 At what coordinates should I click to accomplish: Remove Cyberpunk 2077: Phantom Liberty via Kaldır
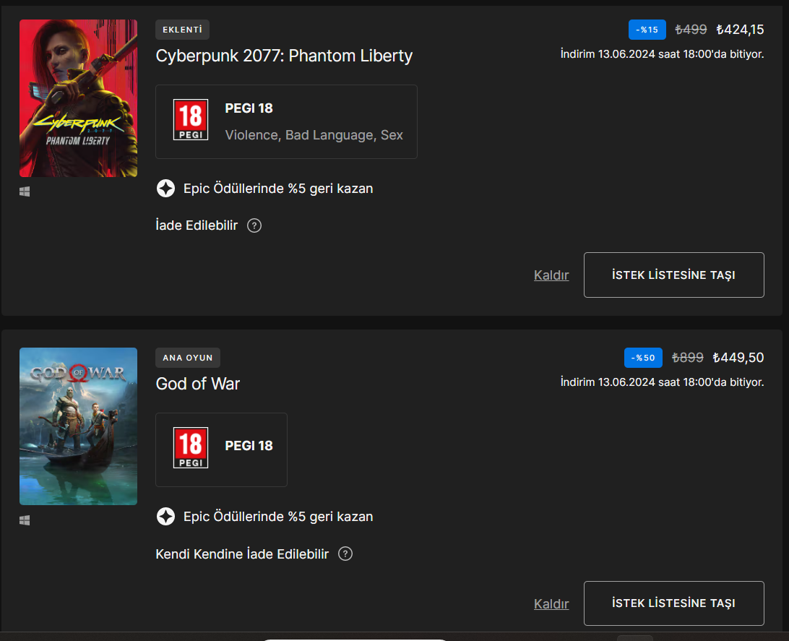pyautogui.click(x=551, y=275)
